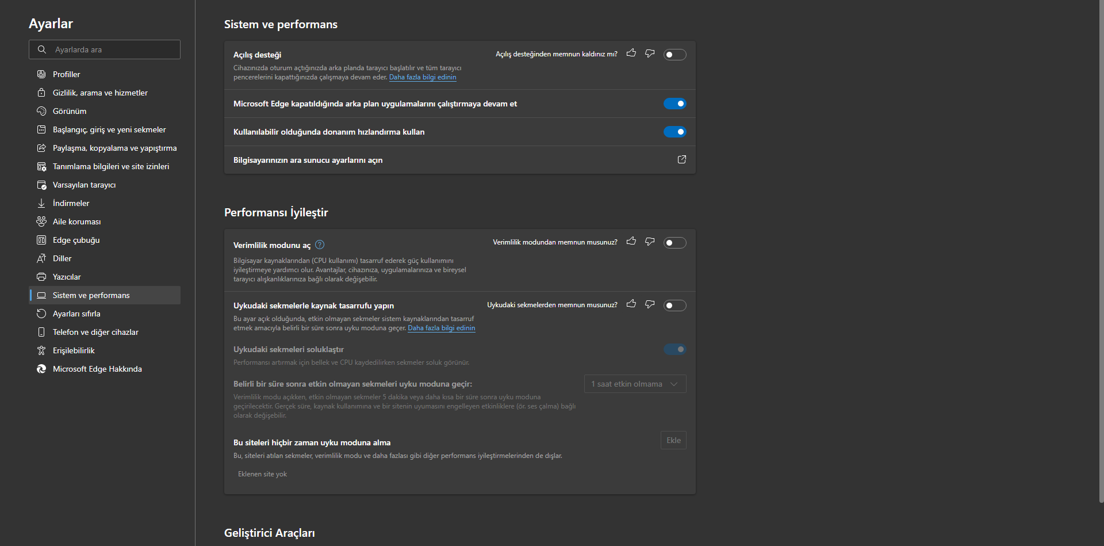Viewport: 1104px width, 546px height.
Task: Click thumbs down for Uykudaki sekmeler feedback
Action: [650, 304]
